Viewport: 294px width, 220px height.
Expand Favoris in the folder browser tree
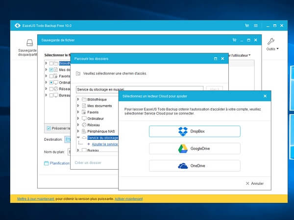[78, 112]
